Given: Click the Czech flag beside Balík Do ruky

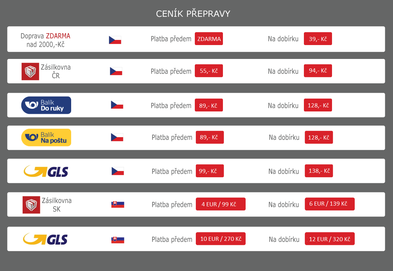Looking at the screenshot, I should (117, 105).
